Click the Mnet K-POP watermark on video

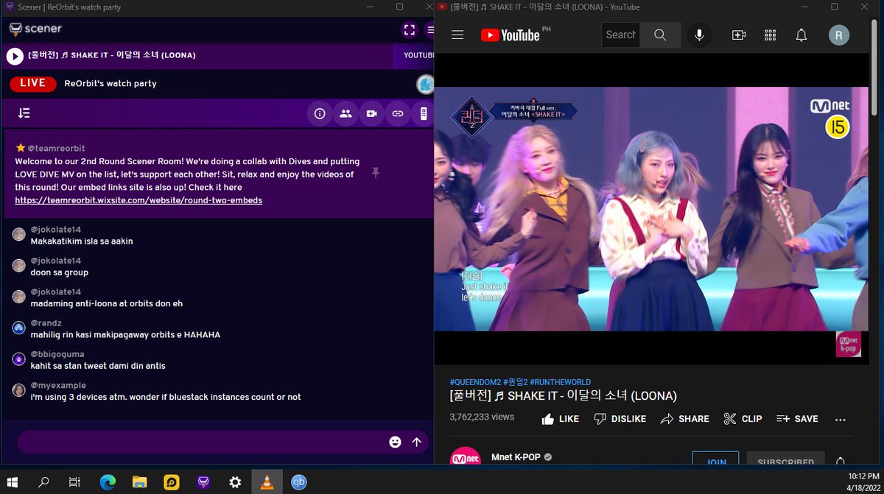click(x=849, y=344)
